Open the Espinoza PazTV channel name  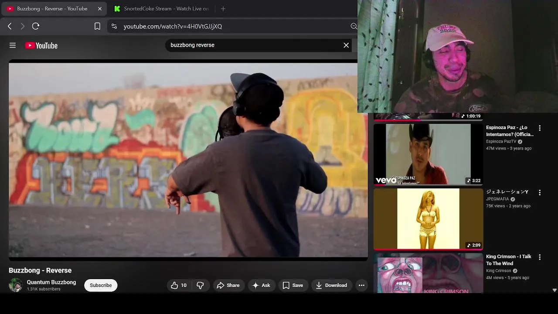click(x=501, y=141)
